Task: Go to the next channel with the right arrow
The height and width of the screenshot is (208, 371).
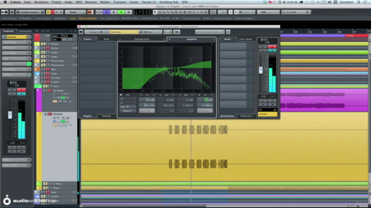Action: (170, 32)
